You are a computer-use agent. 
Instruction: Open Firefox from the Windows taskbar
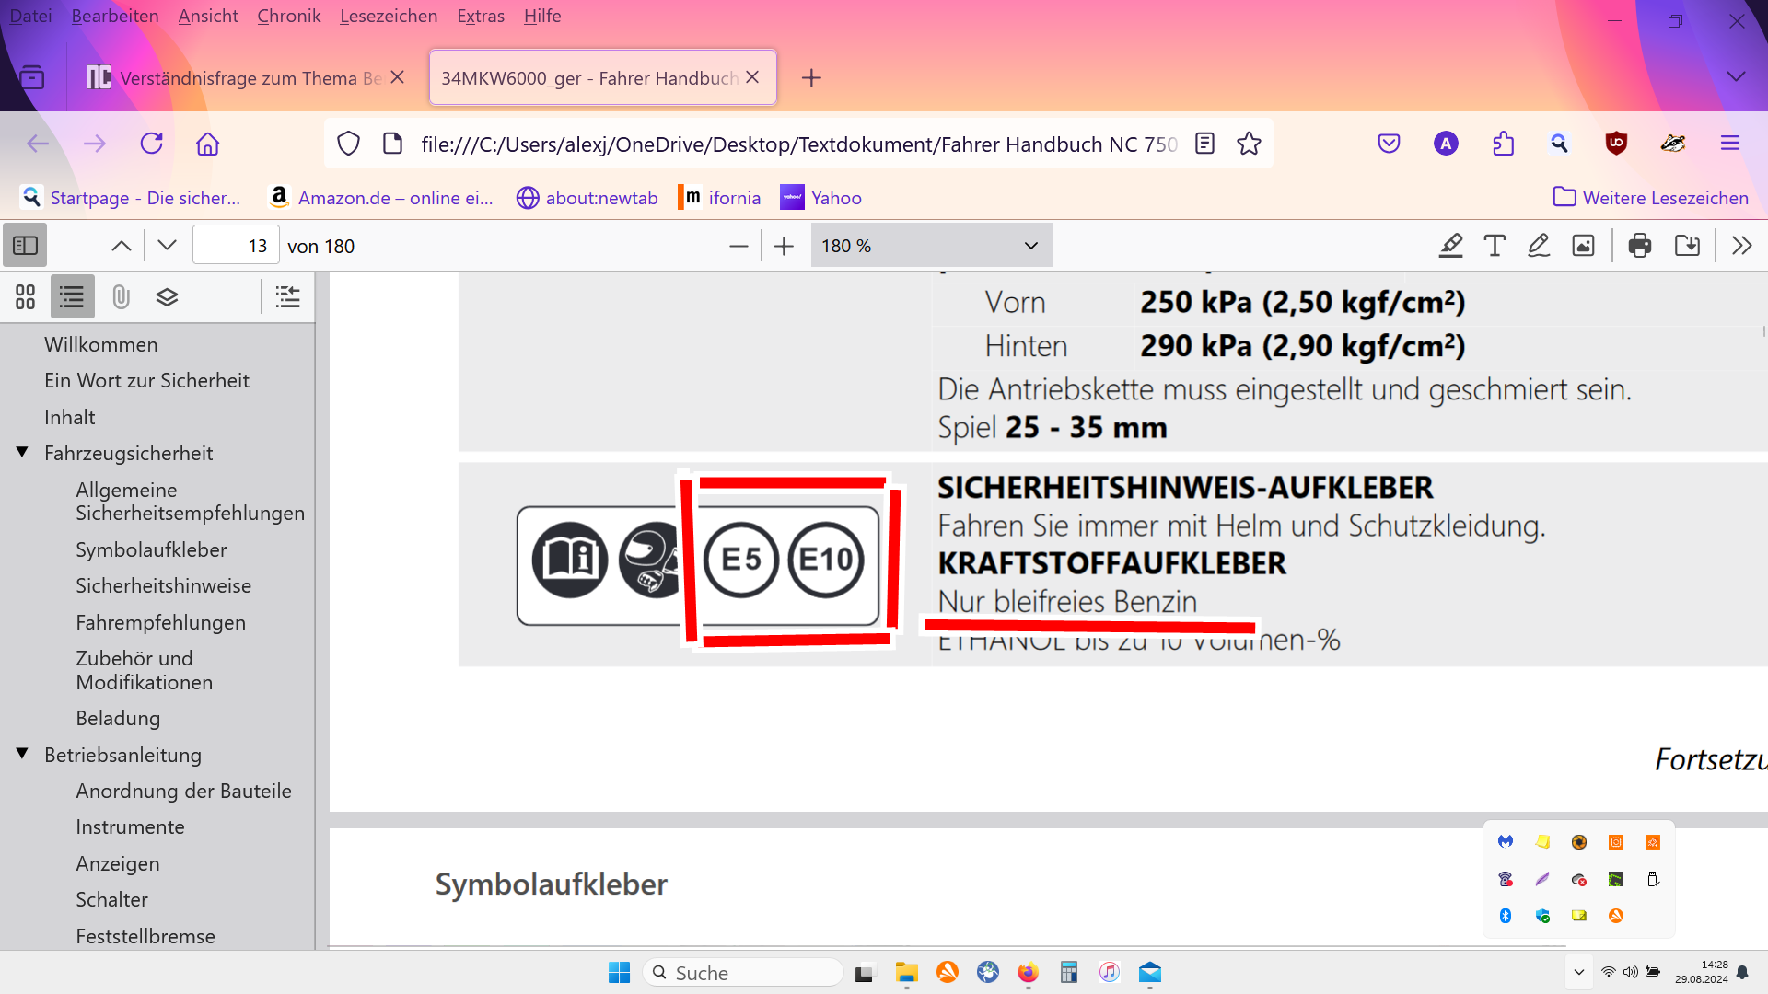pos(1028,973)
